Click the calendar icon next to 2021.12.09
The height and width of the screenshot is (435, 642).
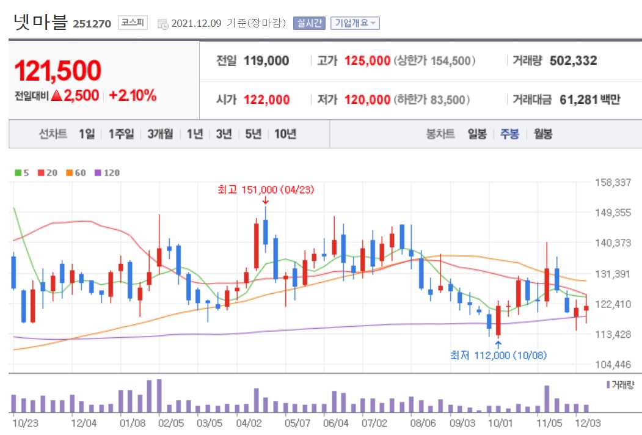click(162, 24)
